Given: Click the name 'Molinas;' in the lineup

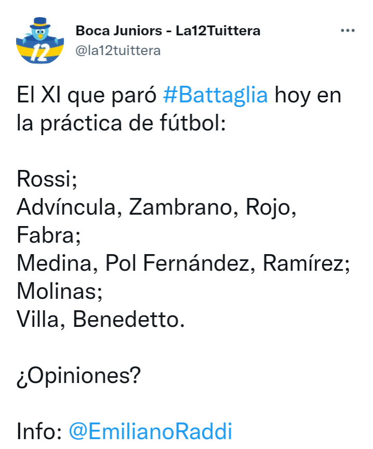Looking at the screenshot, I should pyautogui.click(x=60, y=291).
